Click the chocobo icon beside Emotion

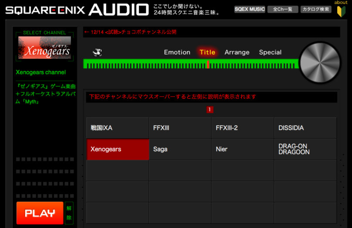tap(97, 52)
